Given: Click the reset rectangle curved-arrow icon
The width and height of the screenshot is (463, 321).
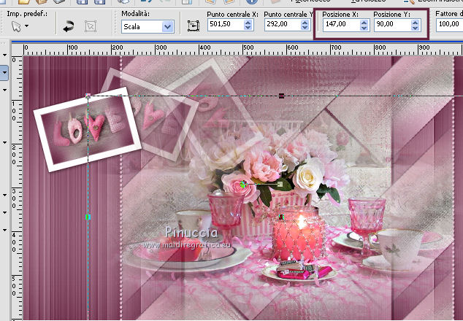Looking at the screenshot, I should click(x=69, y=26).
